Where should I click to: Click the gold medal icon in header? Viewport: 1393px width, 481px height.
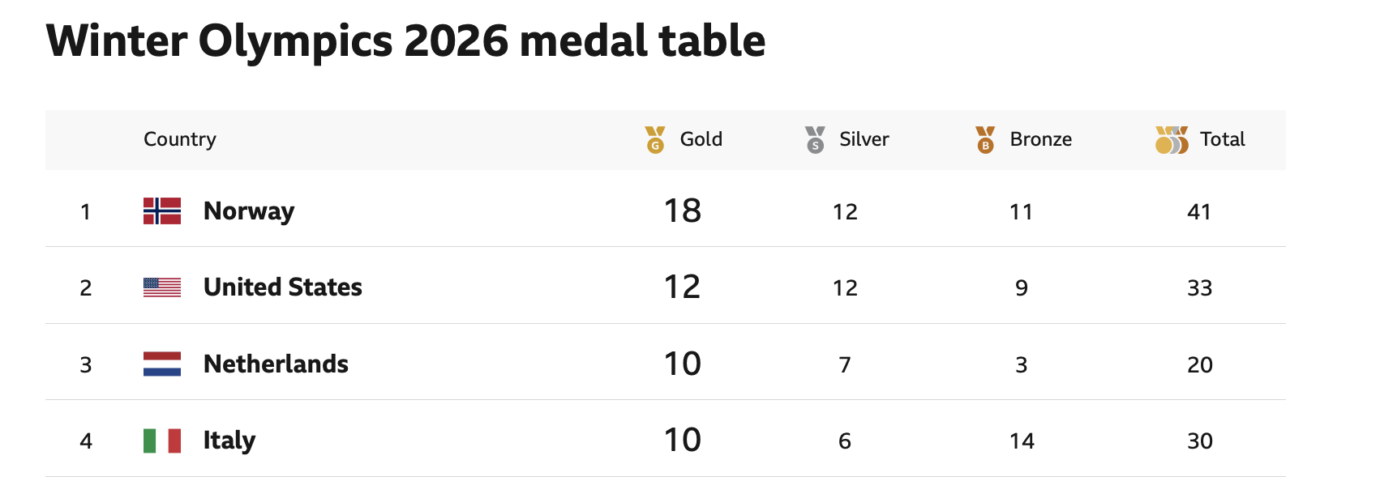click(x=655, y=139)
